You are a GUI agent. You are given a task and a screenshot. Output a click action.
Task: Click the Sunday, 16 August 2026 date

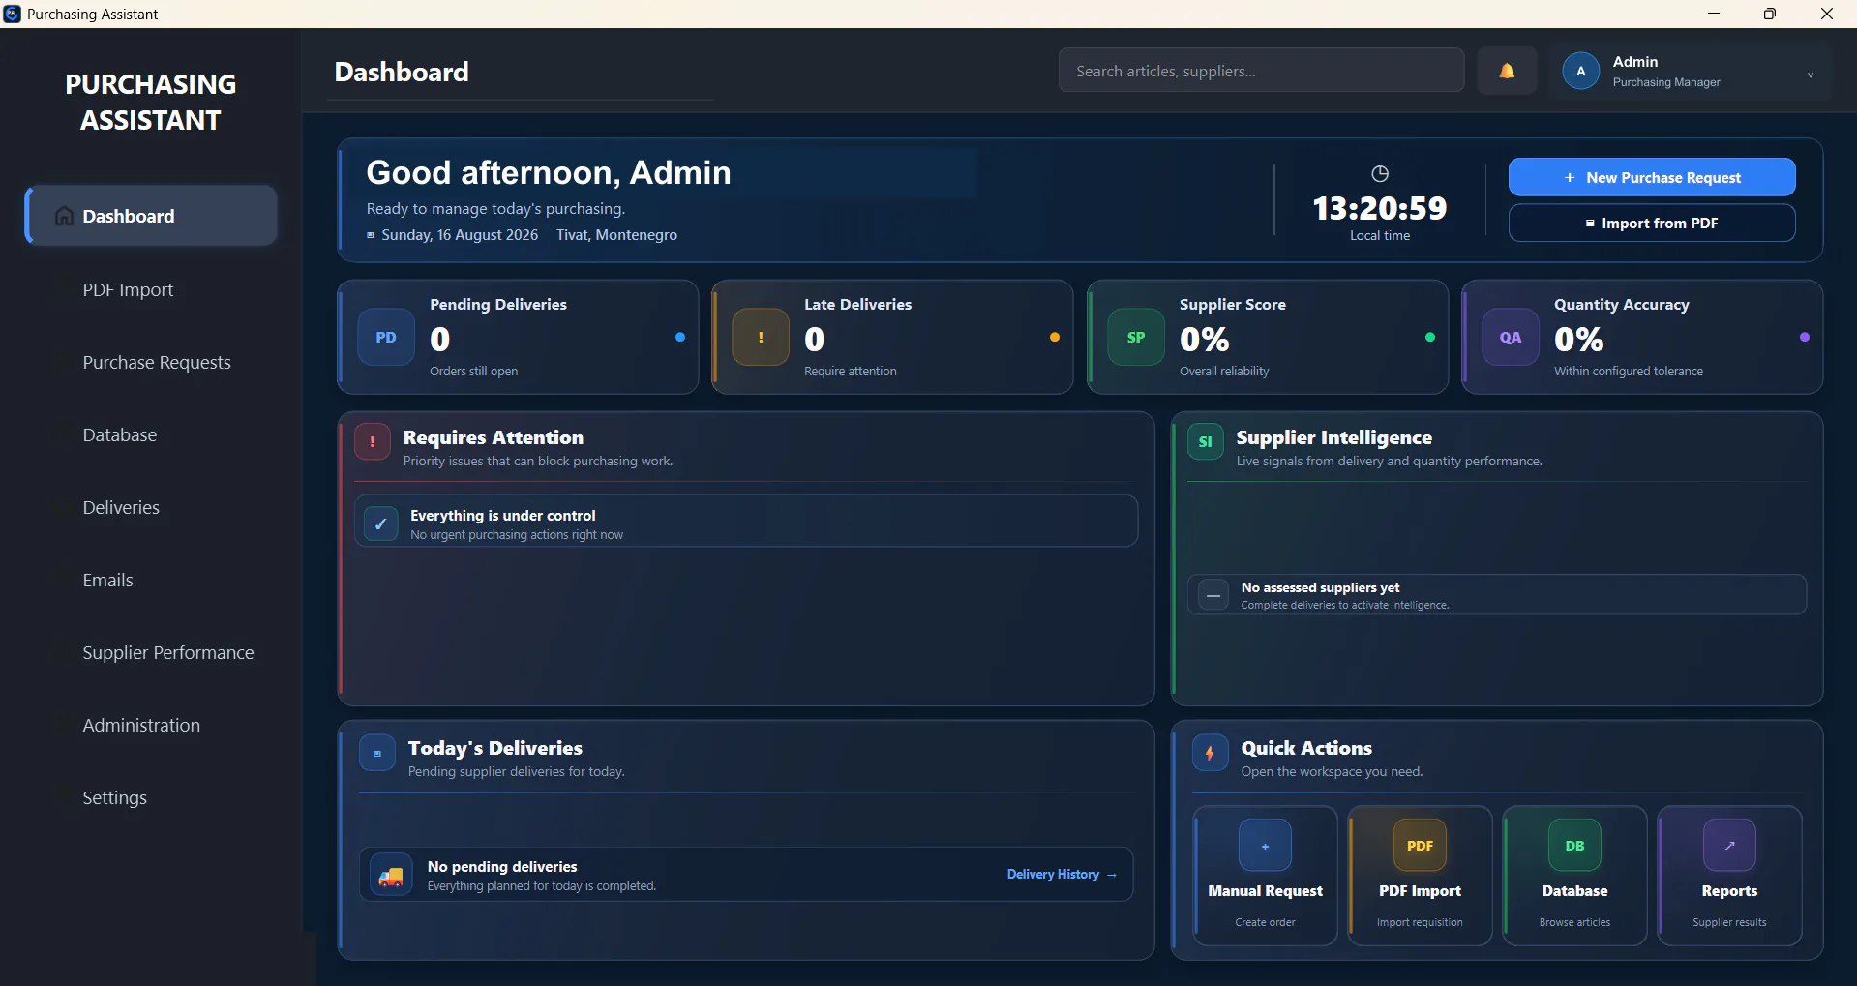pos(460,235)
